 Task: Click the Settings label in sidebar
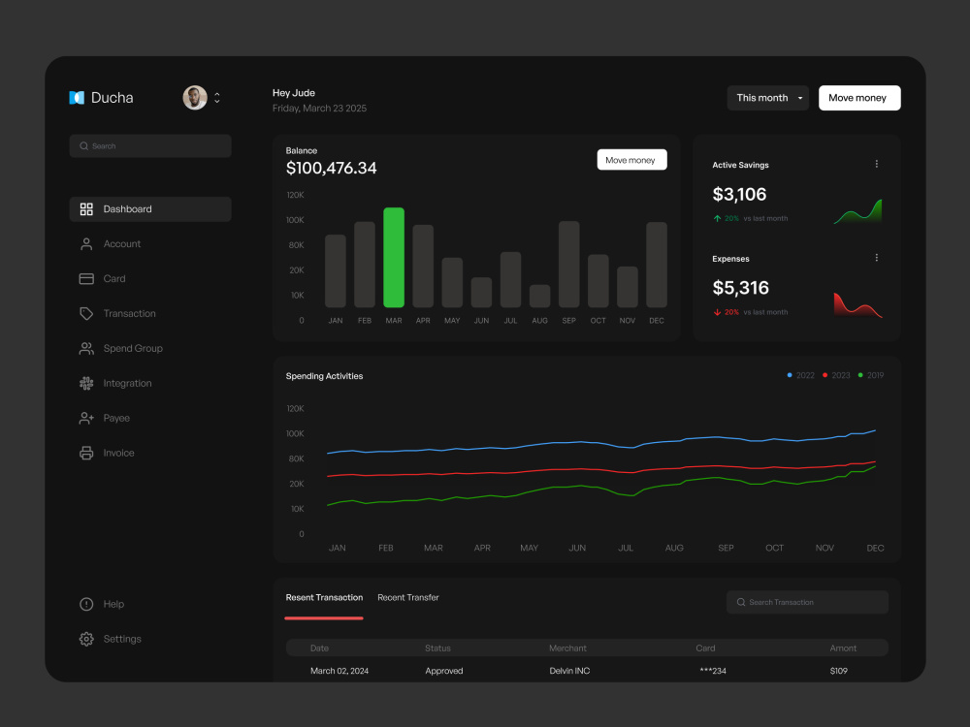(x=122, y=639)
